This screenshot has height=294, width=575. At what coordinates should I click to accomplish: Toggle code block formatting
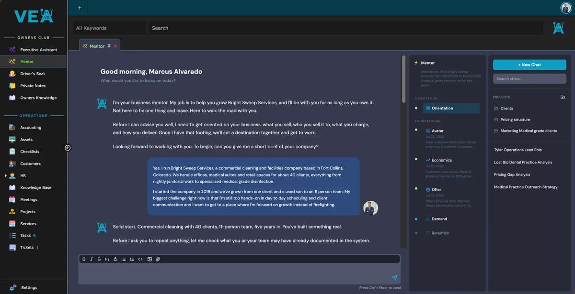pyautogui.click(x=140, y=259)
